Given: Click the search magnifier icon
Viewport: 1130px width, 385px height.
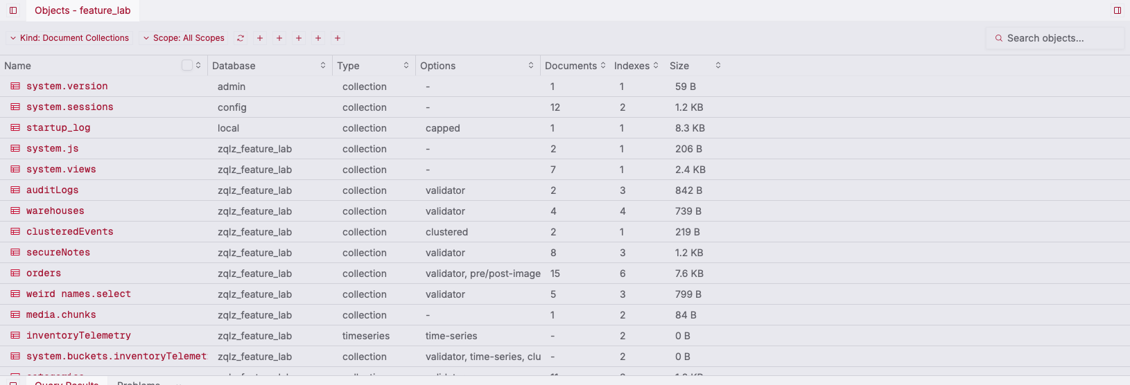Looking at the screenshot, I should 999,38.
